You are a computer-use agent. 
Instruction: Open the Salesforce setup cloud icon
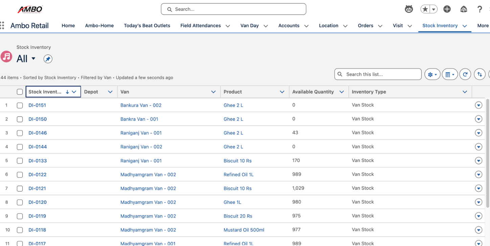click(464, 9)
